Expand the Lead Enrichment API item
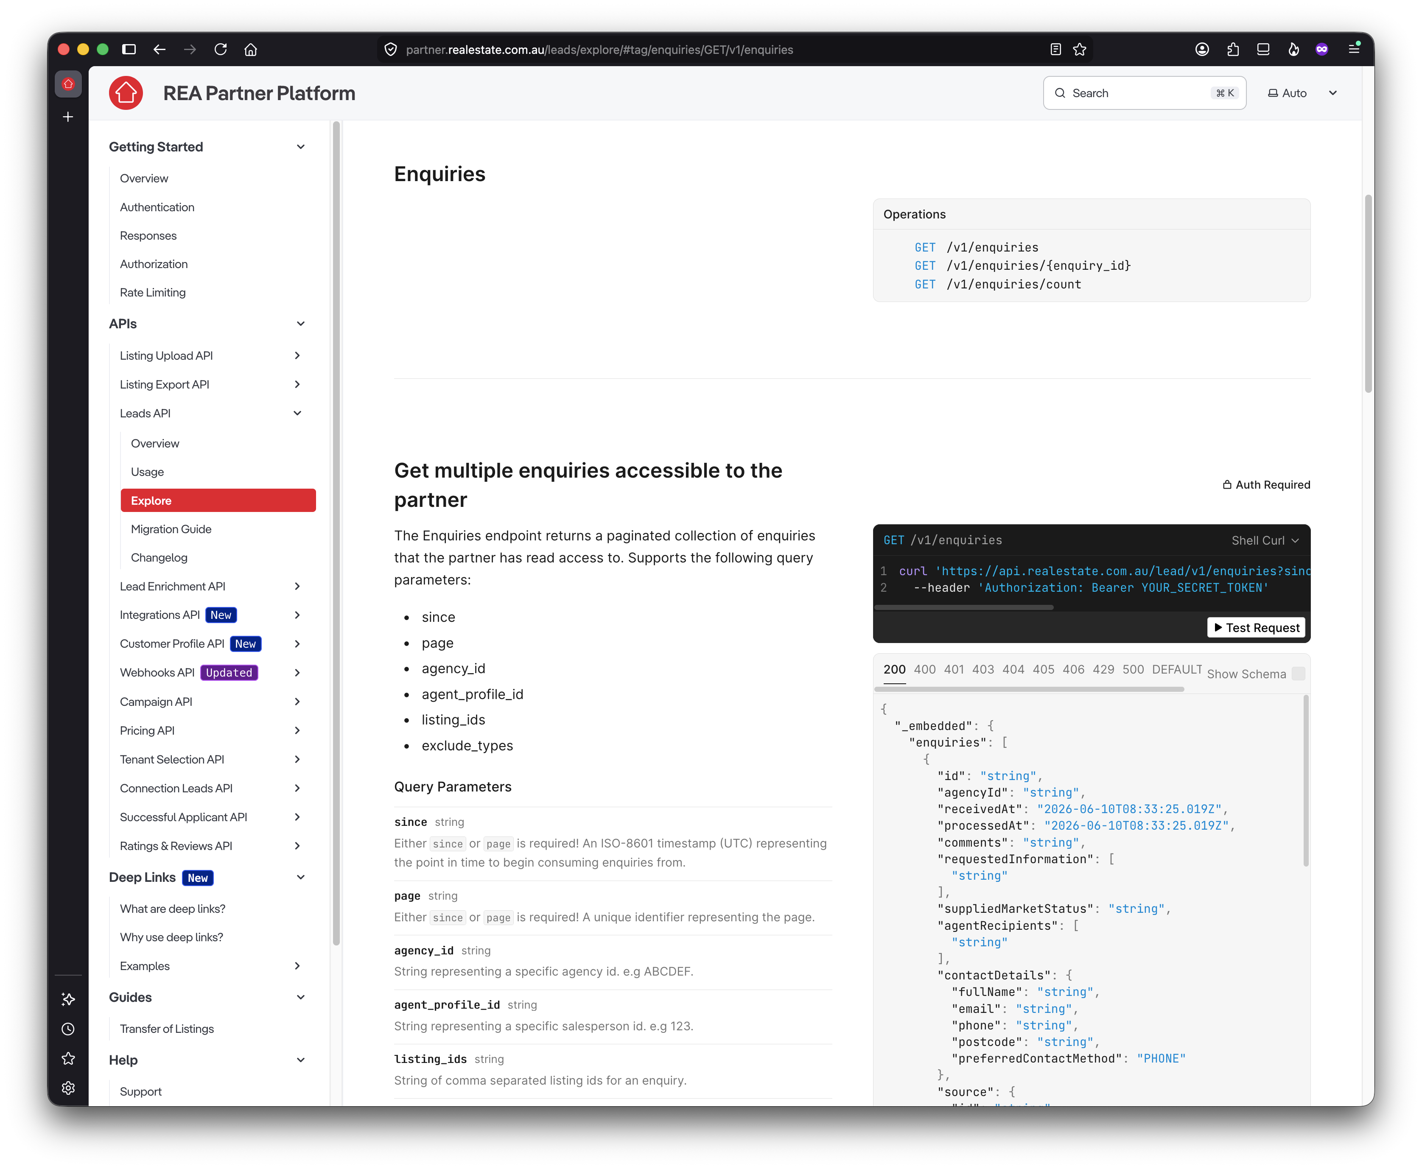The height and width of the screenshot is (1169, 1422). (x=297, y=587)
